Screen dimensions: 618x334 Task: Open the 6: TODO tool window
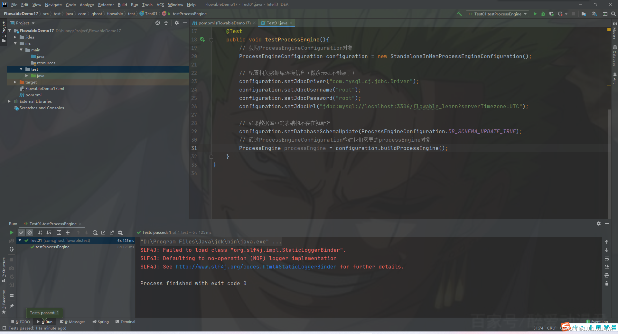20,321
